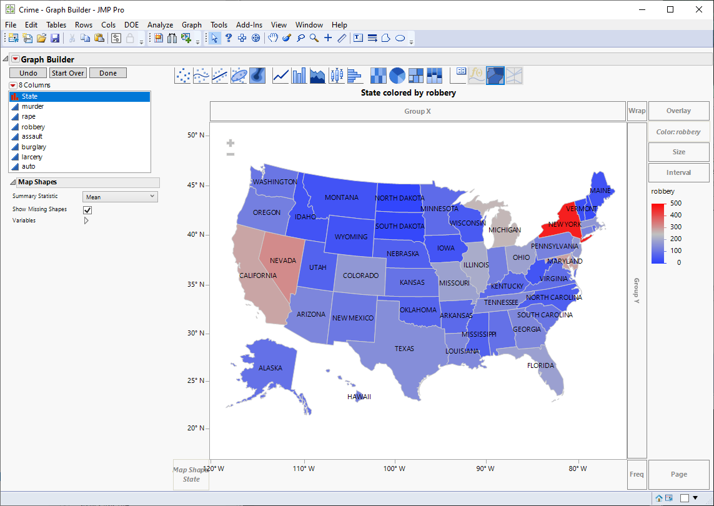Activate the Grabber hand tool
The width and height of the screenshot is (714, 506).
coord(274,37)
